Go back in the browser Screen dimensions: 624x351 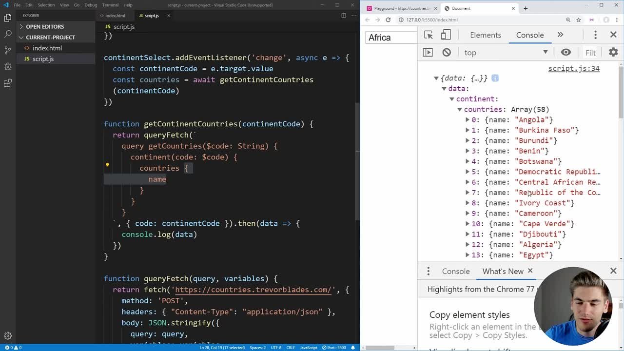[x=368, y=20]
